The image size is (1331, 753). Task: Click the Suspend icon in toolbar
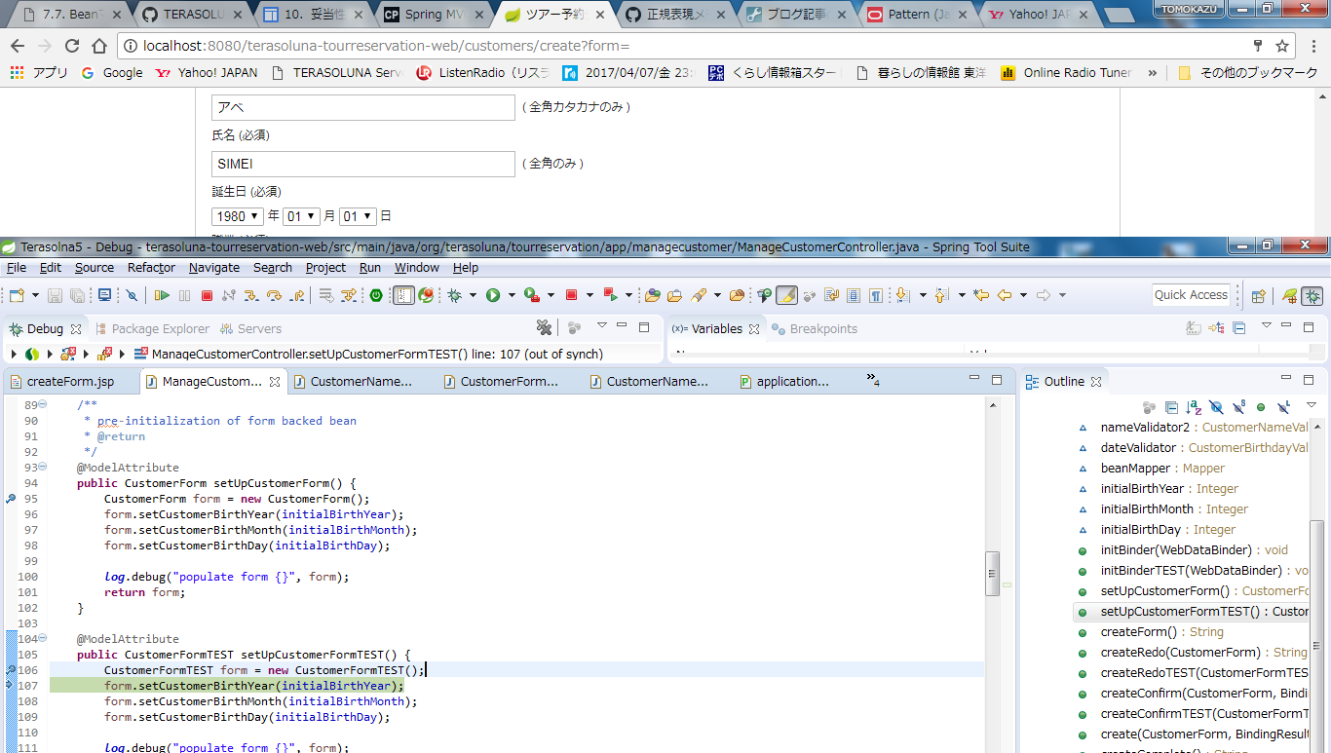[184, 295]
